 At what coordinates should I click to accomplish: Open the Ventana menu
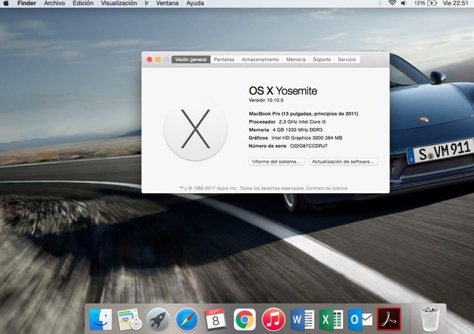point(167,3)
